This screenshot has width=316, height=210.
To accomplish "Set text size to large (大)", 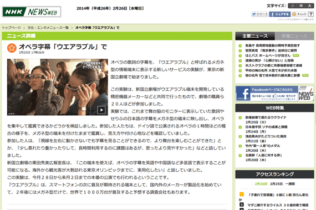I will (x=309, y=6).
